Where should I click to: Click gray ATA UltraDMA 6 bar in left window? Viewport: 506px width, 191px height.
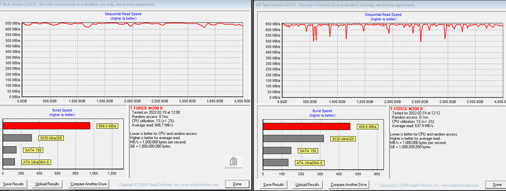click(x=9, y=162)
